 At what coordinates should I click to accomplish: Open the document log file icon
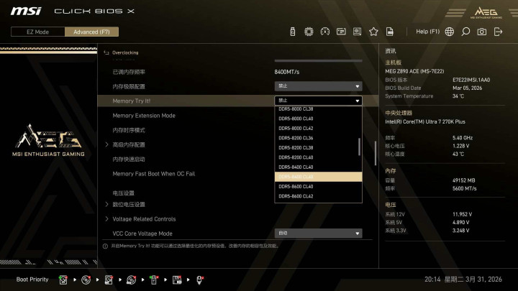pos(390,32)
